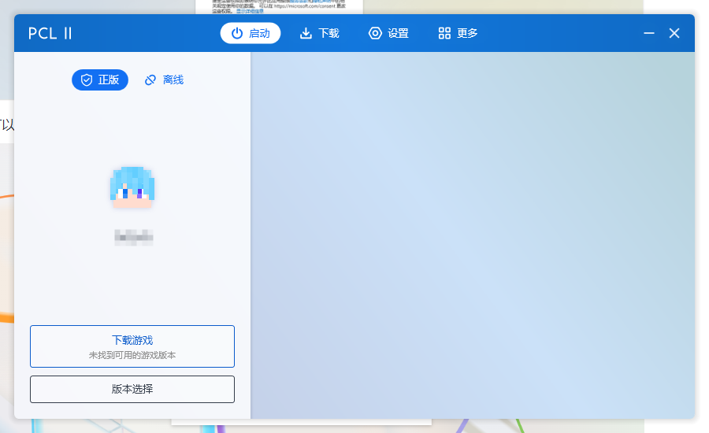Open the 设置 settings tab
This screenshot has height=433, width=709.
coord(388,33)
